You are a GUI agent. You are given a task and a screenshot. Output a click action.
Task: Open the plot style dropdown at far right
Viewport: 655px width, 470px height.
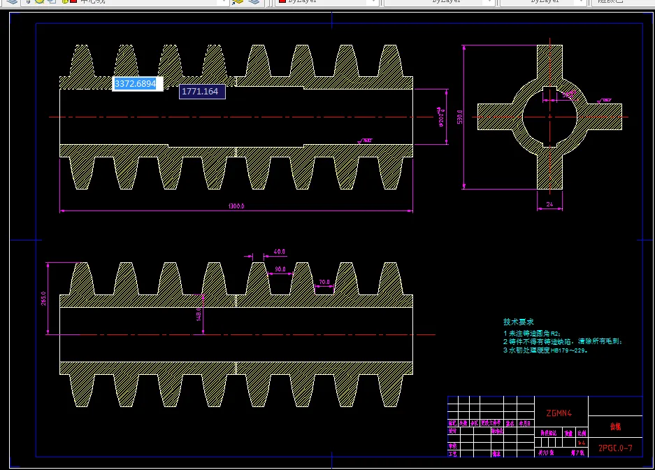point(622,1)
